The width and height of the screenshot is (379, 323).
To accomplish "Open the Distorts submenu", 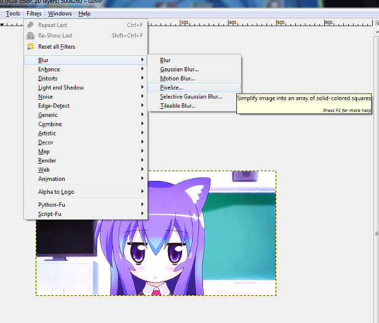I will 86,78.
